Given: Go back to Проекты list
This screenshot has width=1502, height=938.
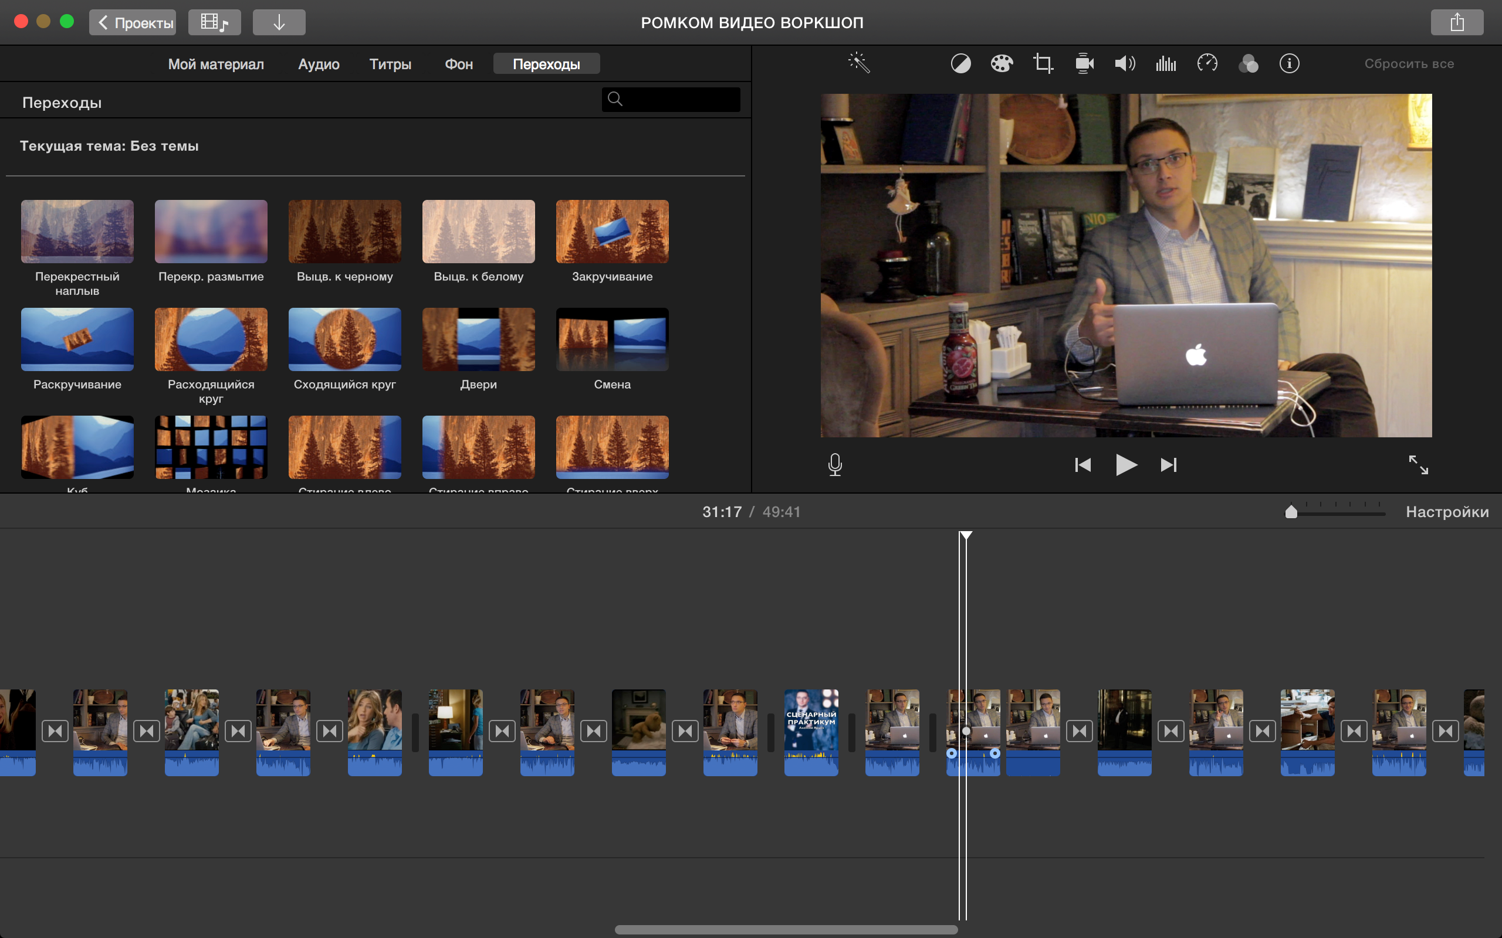Looking at the screenshot, I should (133, 23).
